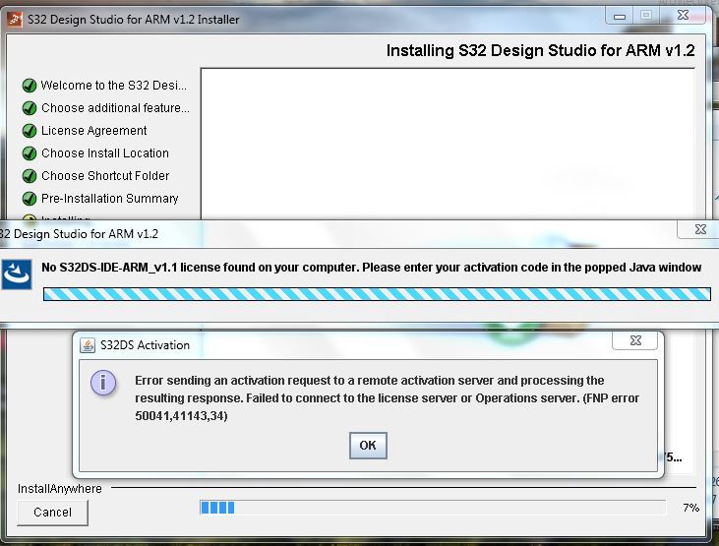
Task: Click the green check beside Choose Install Location
Action: [30, 153]
